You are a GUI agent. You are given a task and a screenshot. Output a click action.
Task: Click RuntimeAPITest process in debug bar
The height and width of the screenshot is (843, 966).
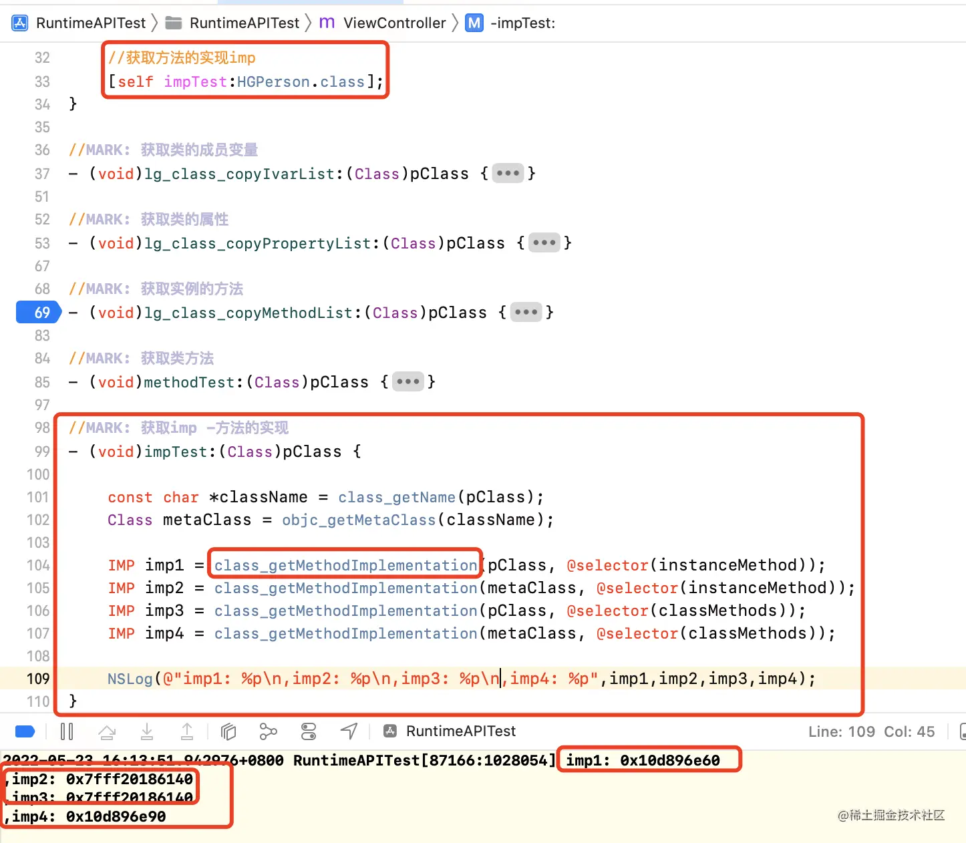click(450, 731)
